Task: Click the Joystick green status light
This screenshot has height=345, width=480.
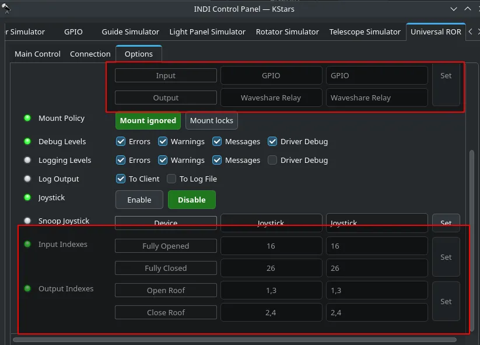Action: tap(27, 197)
